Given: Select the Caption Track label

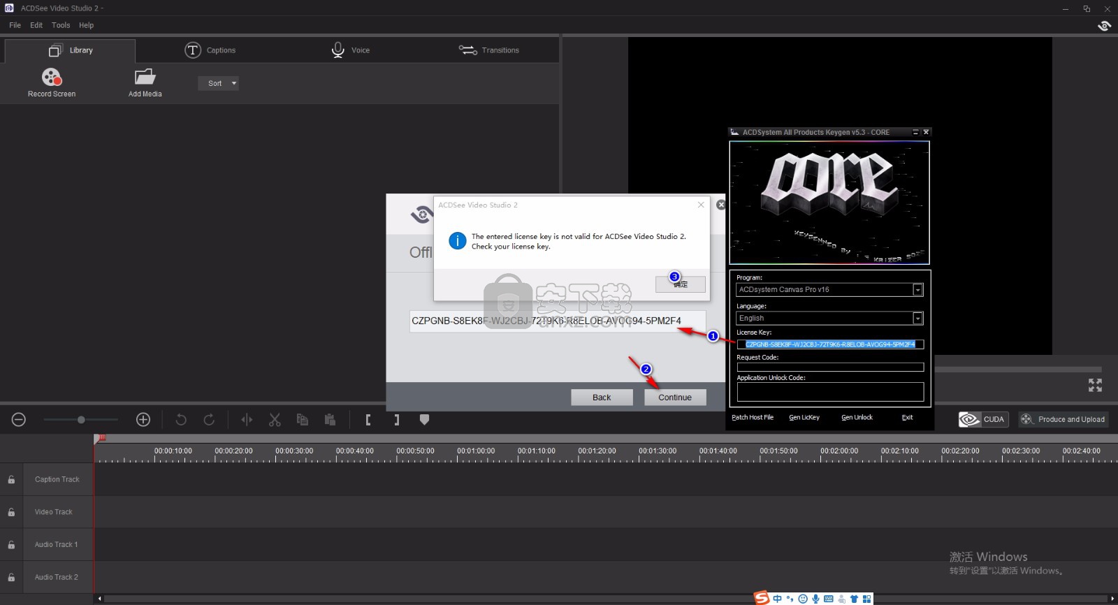Looking at the screenshot, I should 57,479.
